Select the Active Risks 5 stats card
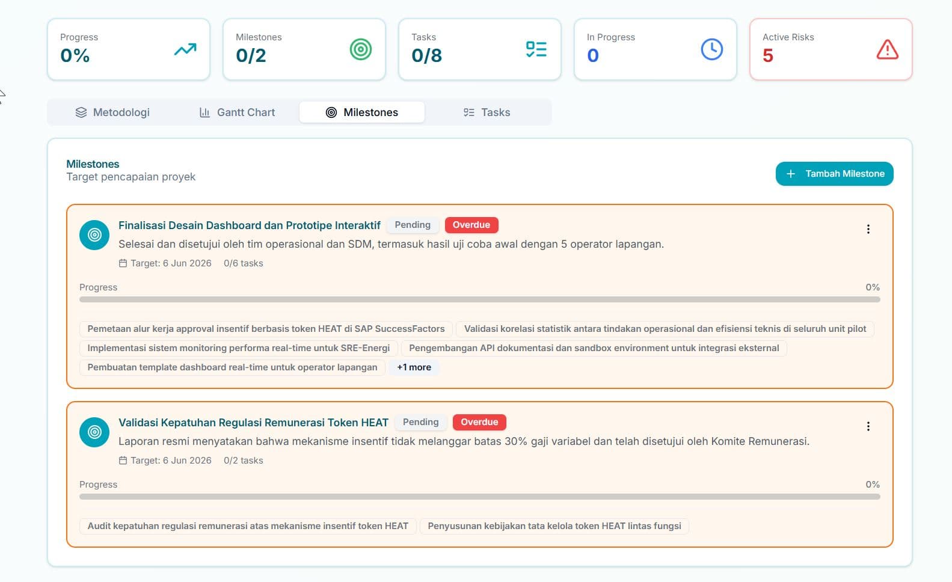Viewport: 952px width, 582px height. click(x=831, y=49)
